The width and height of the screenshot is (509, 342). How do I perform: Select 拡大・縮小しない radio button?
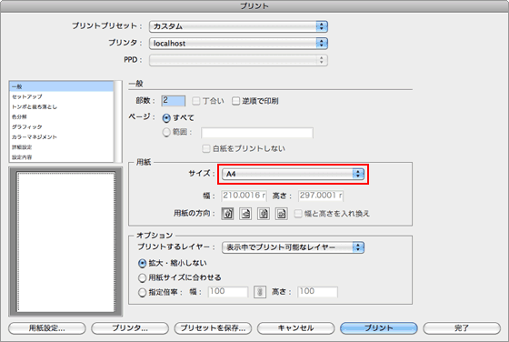coord(142,263)
